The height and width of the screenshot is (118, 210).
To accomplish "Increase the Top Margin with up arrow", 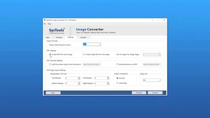I will 79,77.
